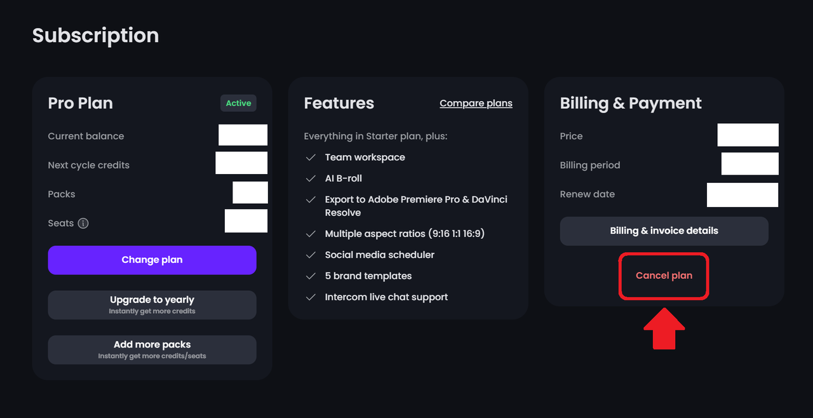Click the Subscription page title
813x418 pixels.
(96, 36)
